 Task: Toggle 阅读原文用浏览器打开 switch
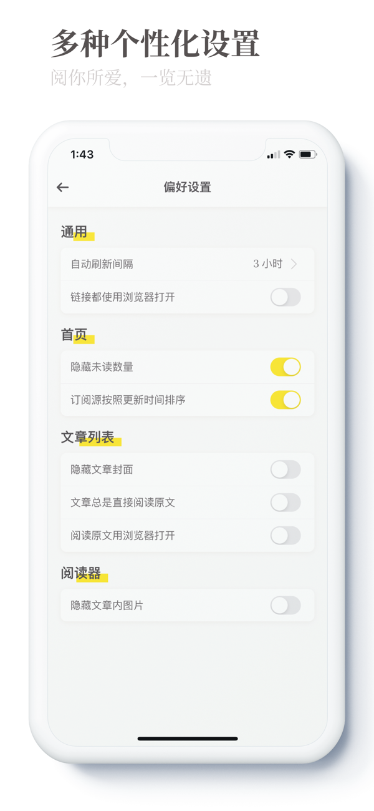point(285,536)
